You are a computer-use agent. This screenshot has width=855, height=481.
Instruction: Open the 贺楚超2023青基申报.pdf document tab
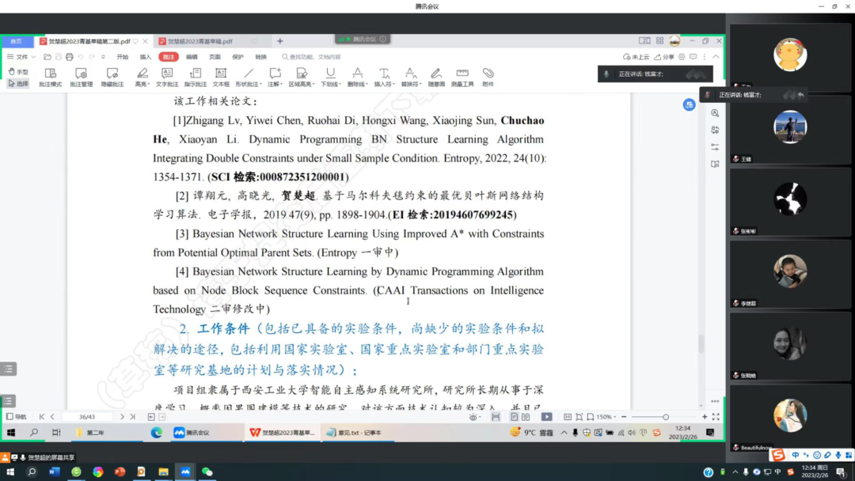[198, 40]
